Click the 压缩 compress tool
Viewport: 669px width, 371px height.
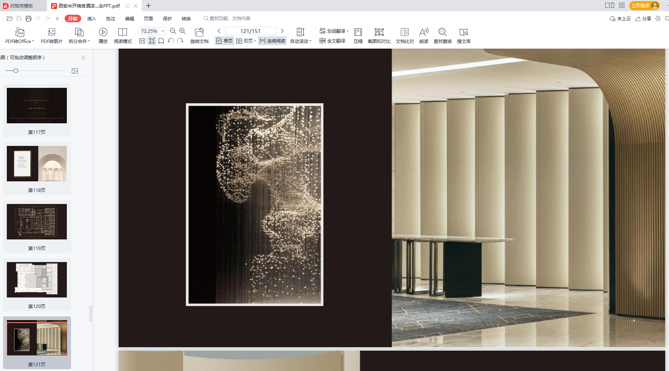(358, 36)
